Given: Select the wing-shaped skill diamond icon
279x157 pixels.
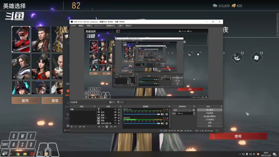Looking at the screenshot, I should (237, 58).
